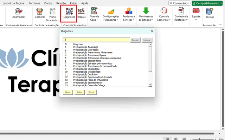Open Movimentos de Estoque dropdown
Screen dimensions: 225x140
click(146, 14)
